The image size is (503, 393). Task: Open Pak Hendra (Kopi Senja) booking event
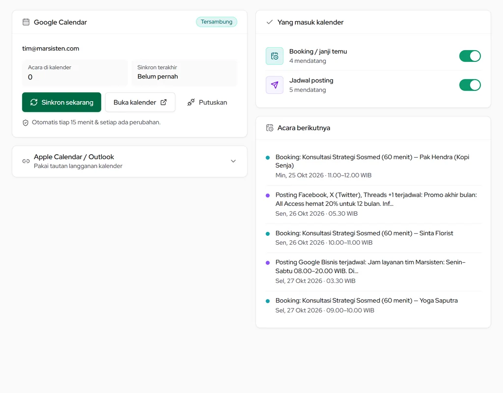(373, 166)
